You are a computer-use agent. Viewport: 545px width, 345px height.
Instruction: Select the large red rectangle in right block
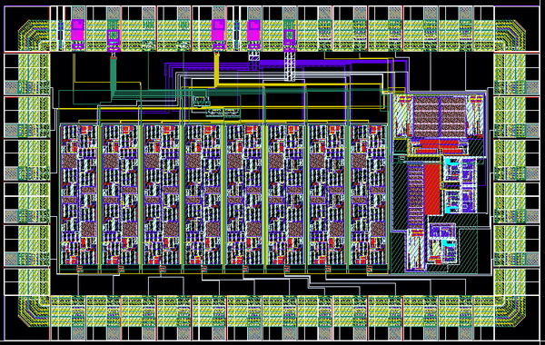point(432,190)
